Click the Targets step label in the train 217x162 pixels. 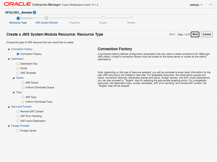[103, 23]
